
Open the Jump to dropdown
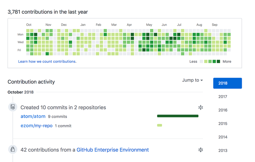tap(192, 80)
